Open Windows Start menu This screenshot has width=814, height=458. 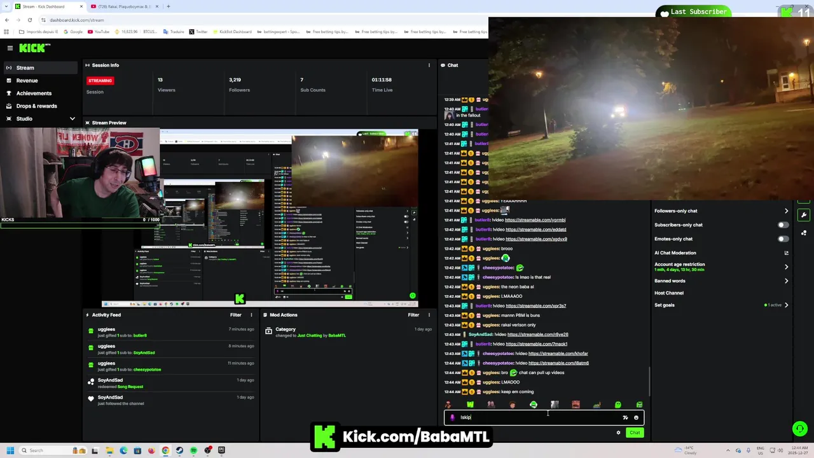[x=11, y=450]
